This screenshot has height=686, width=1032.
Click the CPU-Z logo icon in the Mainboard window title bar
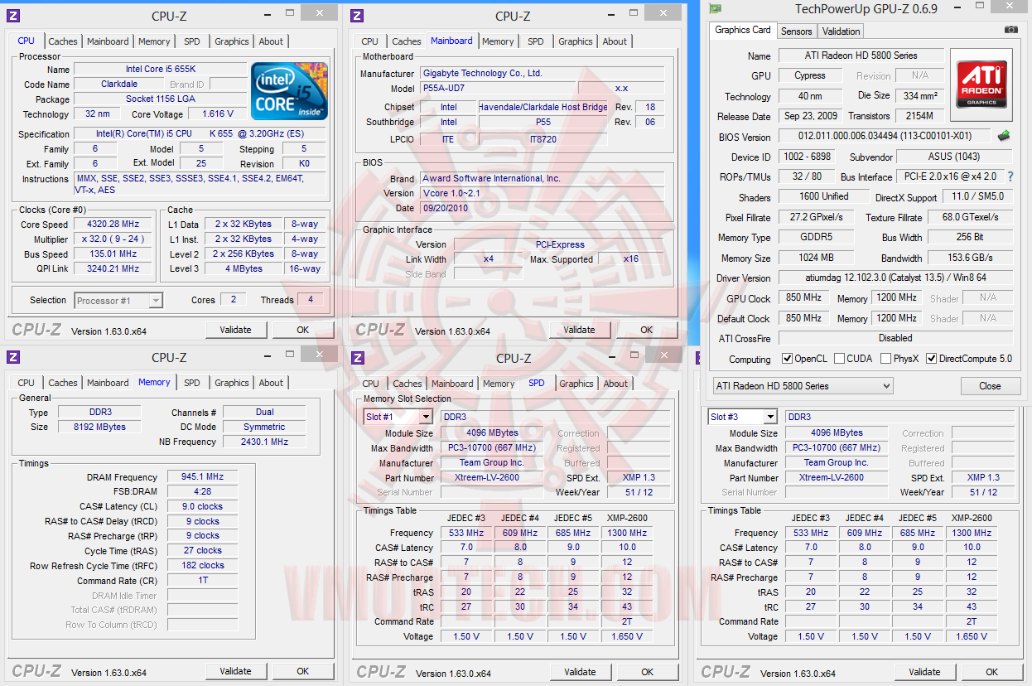point(358,16)
